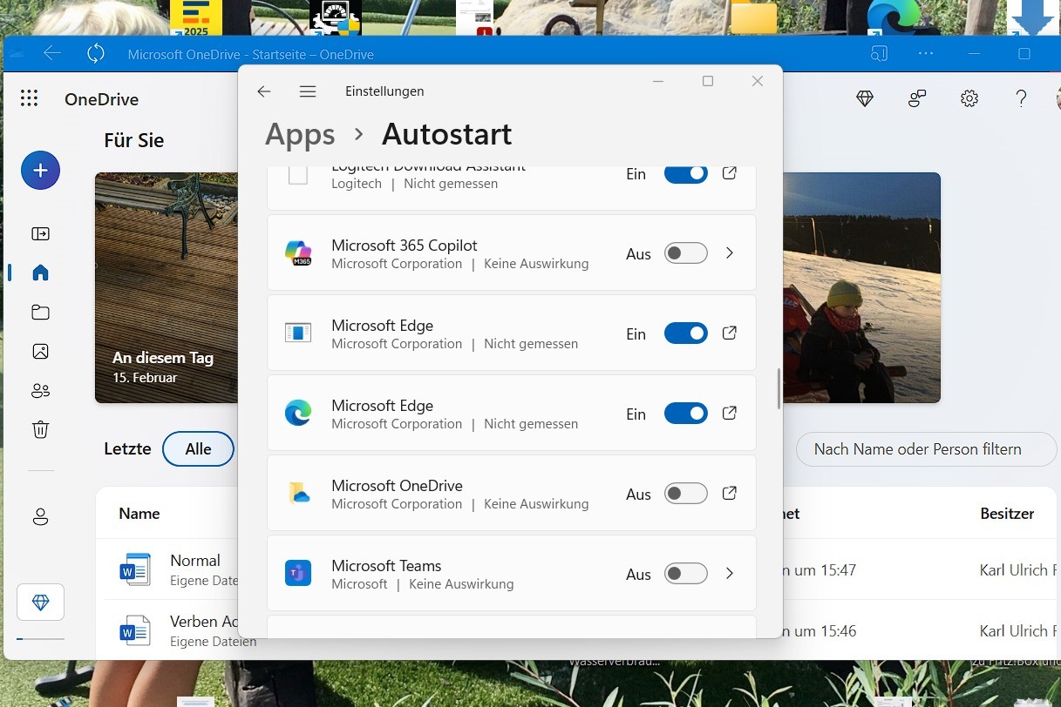The height and width of the screenshot is (707, 1061).
Task: Open the Recycle bin icon in OneDrive sidebar
Action: click(40, 429)
